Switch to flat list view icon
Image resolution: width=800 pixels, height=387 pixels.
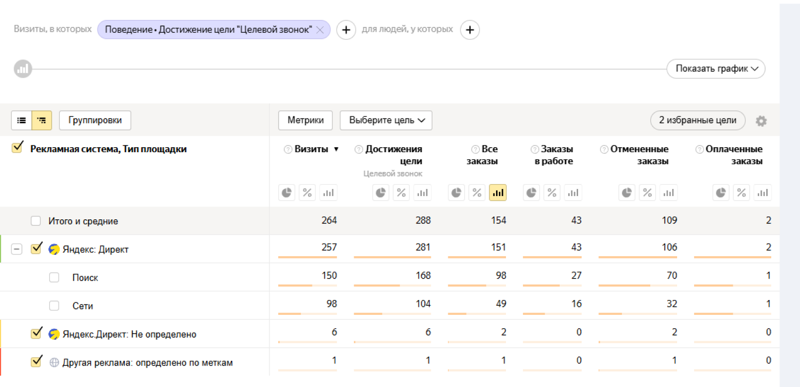pyautogui.click(x=21, y=120)
